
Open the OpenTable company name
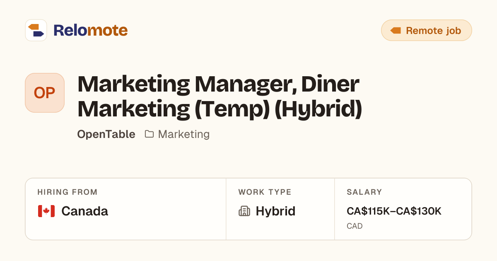(106, 134)
